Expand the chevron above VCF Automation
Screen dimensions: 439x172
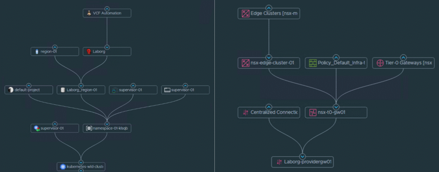[107, 8]
